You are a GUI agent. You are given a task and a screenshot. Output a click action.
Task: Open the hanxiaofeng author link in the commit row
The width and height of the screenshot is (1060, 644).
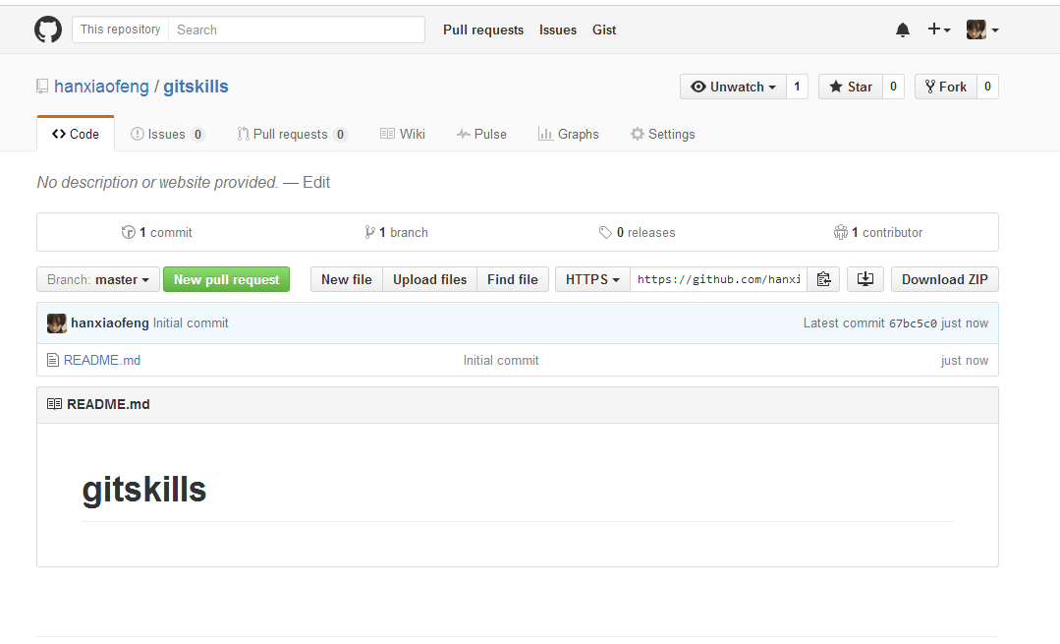click(109, 323)
